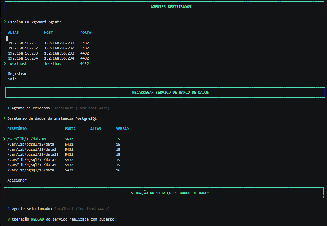The width and height of the screenshot is (327, 226).
Task: Click host cell 192.168.56.231
Action: tap(59, 43)
